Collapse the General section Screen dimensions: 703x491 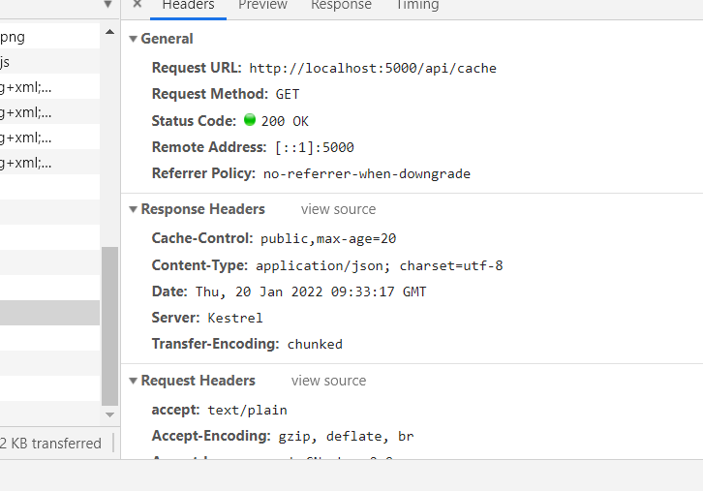[133, 39]
